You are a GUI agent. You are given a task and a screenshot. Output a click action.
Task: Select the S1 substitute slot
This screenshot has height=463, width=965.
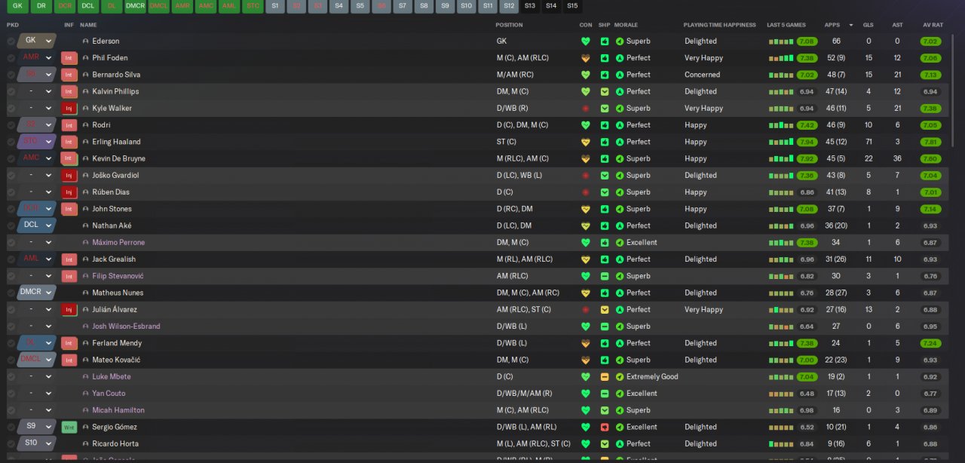pyautogui.click(x=275, y=6)
